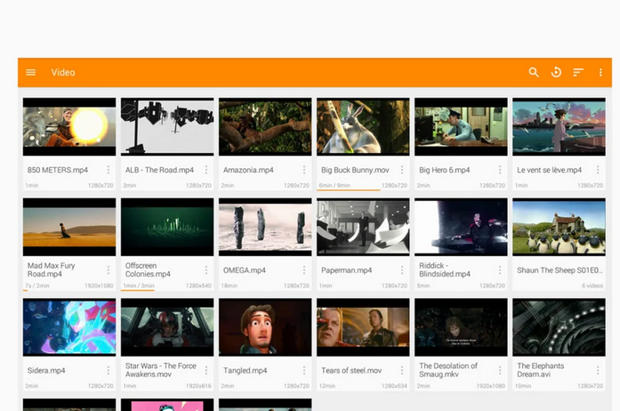The height and width of the screenshot is (411, 620).
Task: Play the Tangled.mp4 thumbnail
Action: (x=265, y=327)
